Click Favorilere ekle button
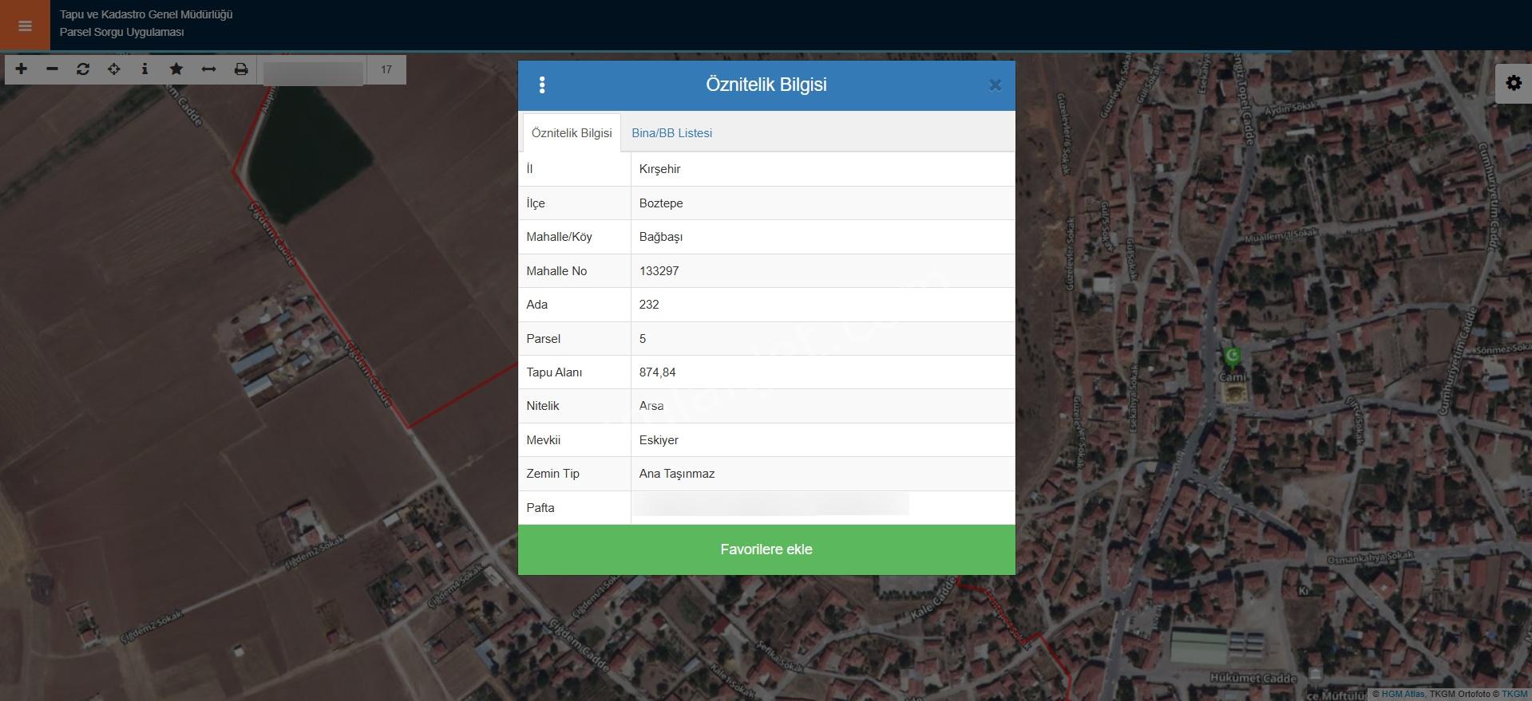 [766, 549]
